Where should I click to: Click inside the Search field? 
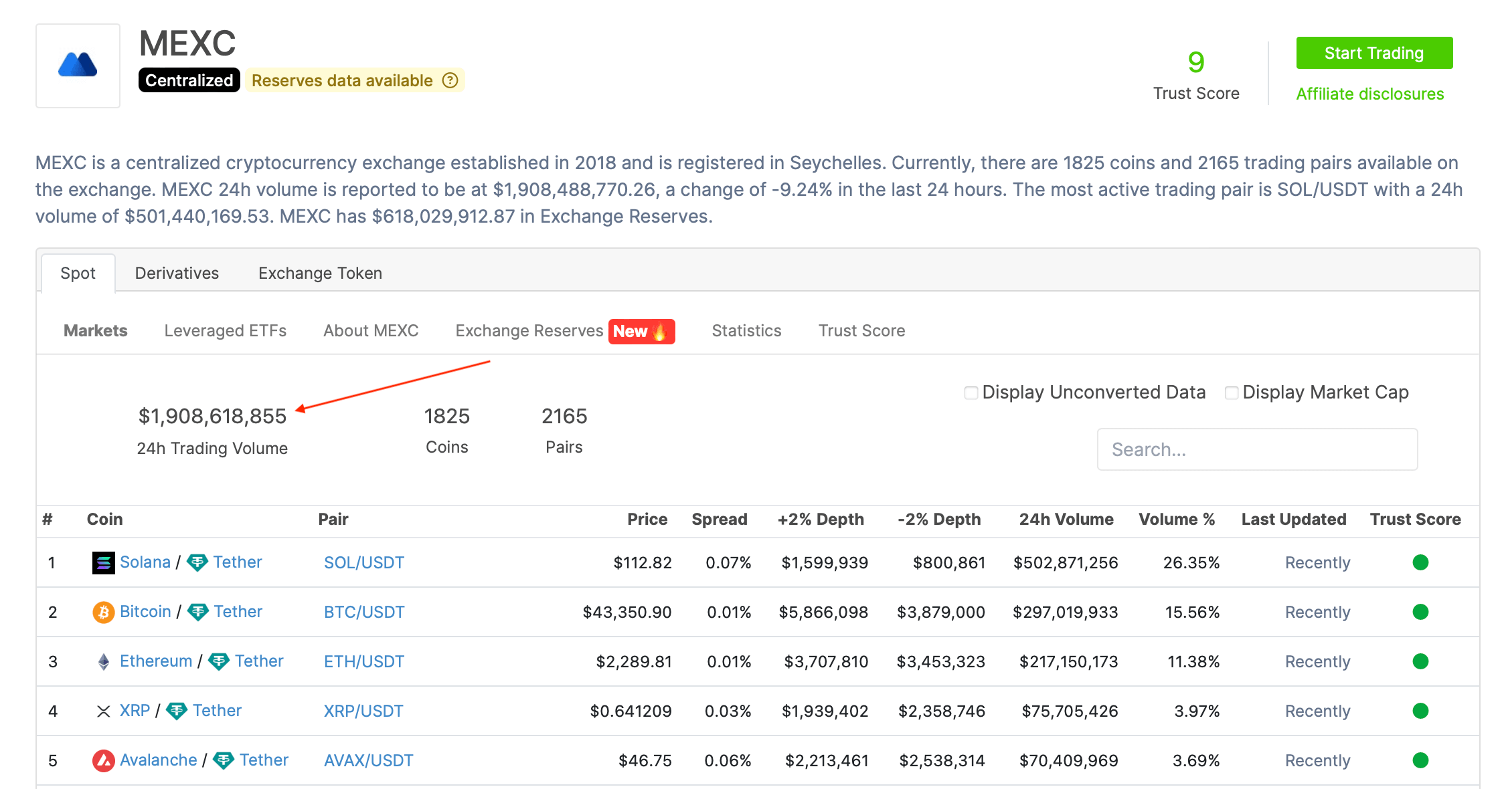point(1256,449)
